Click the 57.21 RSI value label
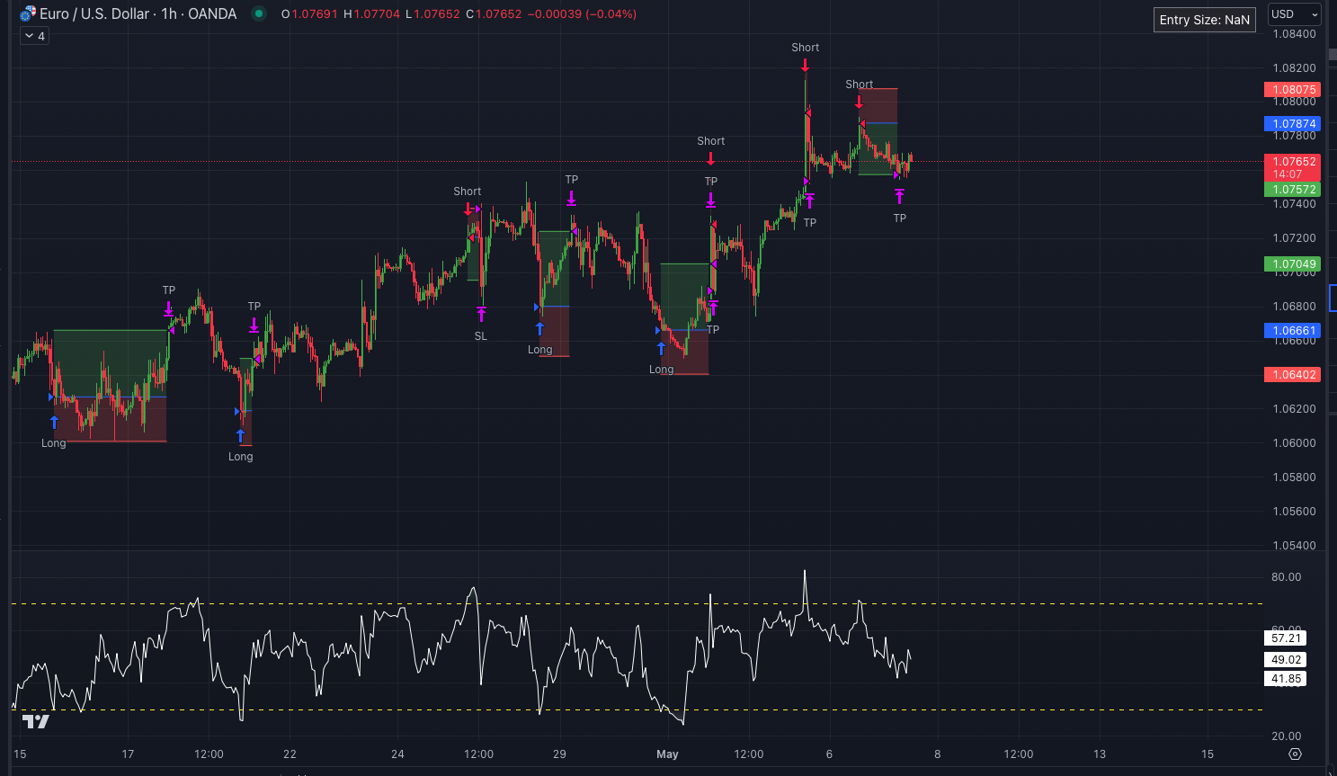Screen dimensions: 1337x776 [1286, 638]
